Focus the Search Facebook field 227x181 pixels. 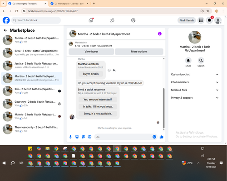[x=36, y=20]
